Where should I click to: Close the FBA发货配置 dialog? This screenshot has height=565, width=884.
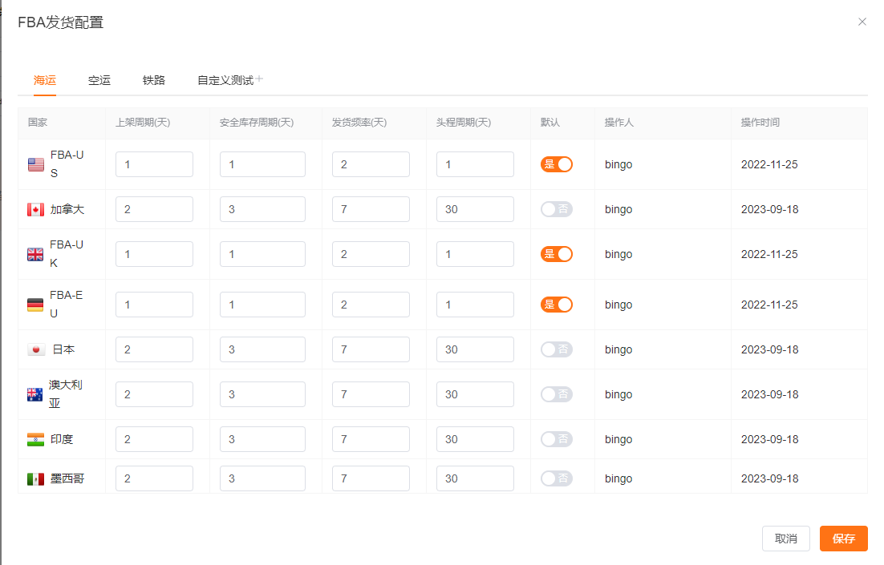pyautogui.click(x=862, y=22)
